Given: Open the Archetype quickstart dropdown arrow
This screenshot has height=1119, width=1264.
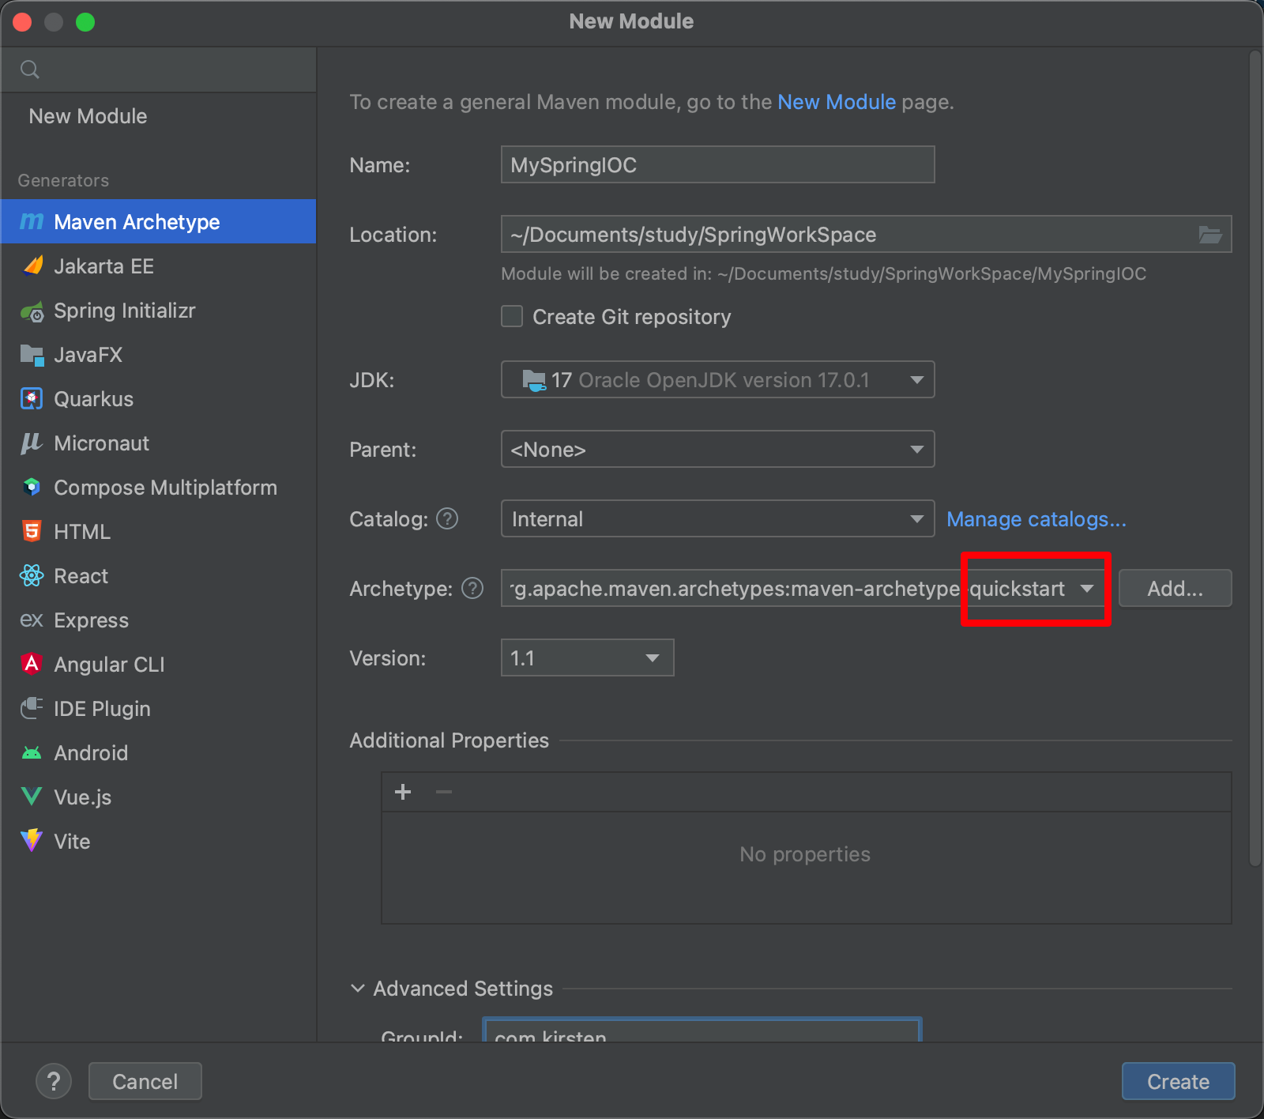Looking at the screenshot, I should (1087, 589).
